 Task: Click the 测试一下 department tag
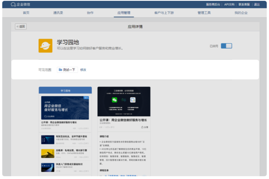point(67,70)
